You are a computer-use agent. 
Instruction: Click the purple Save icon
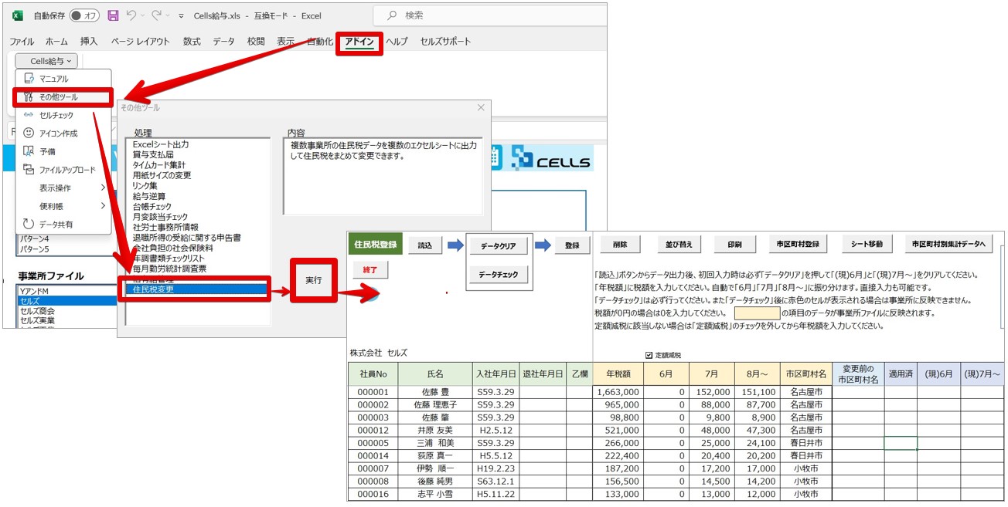(113, 15)
